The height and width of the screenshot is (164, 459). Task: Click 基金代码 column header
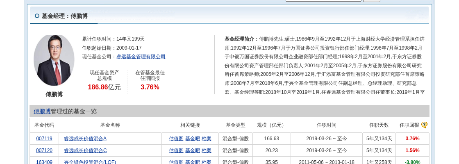pyautogui.click(x=44, y=125)
